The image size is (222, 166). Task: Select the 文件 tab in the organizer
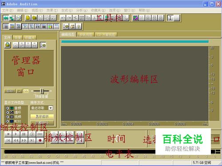click(7, 37)
